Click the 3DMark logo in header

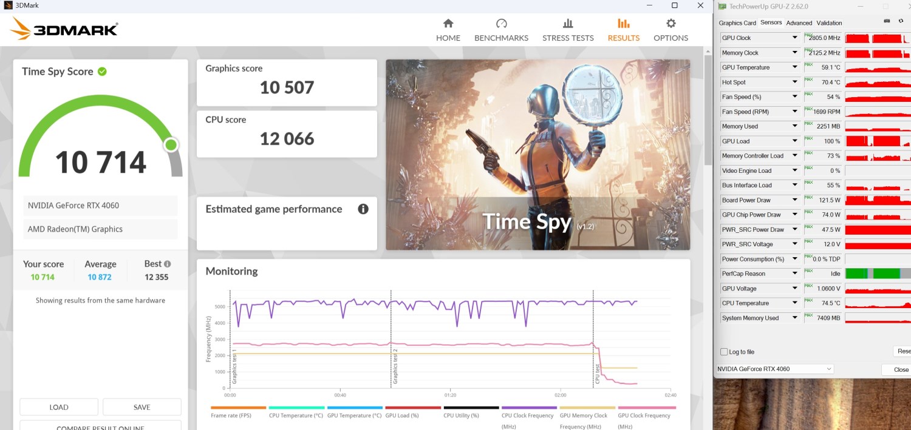(64, 29)
